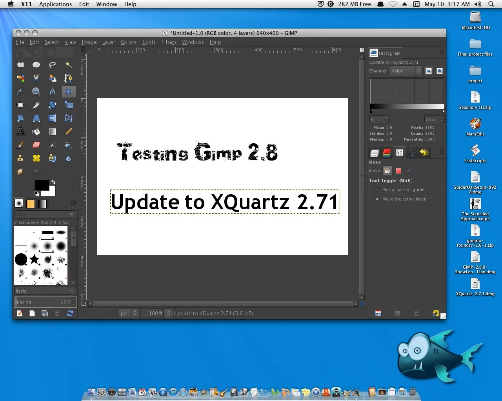
Task: Choose 'Move the active layer' option
Action: (400, 199)
